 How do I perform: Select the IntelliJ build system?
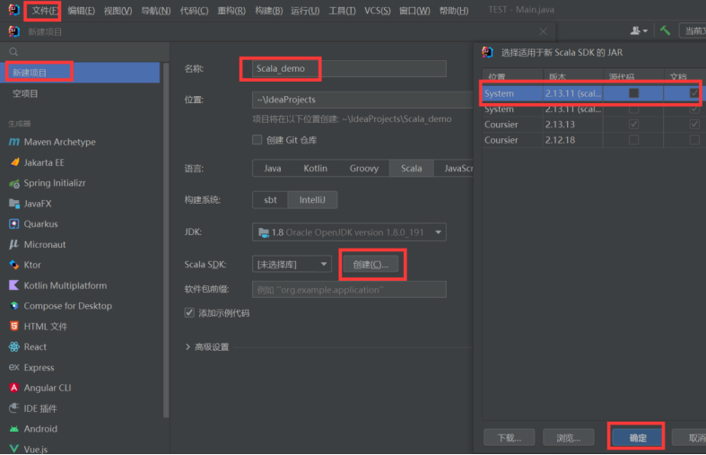(x=312, y=199)
